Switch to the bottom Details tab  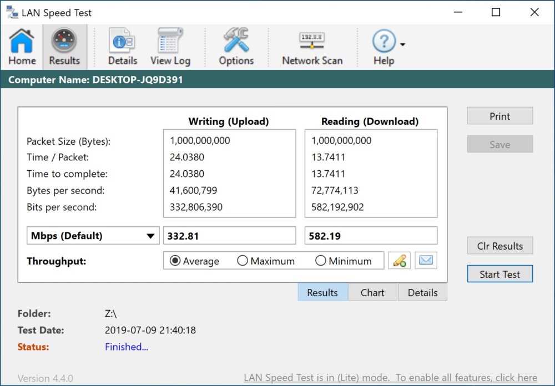pos(422,292)
